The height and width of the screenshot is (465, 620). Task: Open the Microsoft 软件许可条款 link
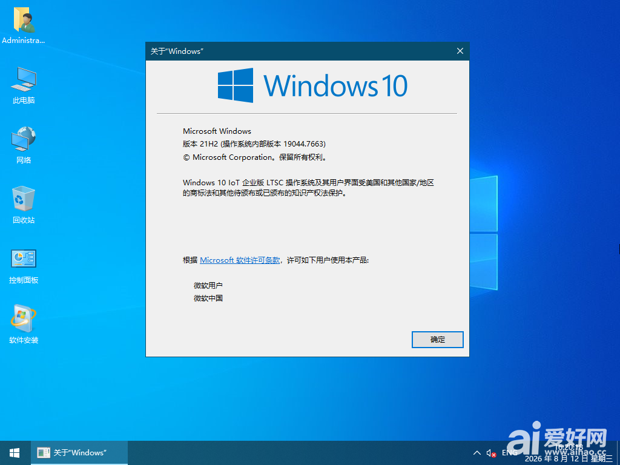pyautogui.click(x=240, y=260)
